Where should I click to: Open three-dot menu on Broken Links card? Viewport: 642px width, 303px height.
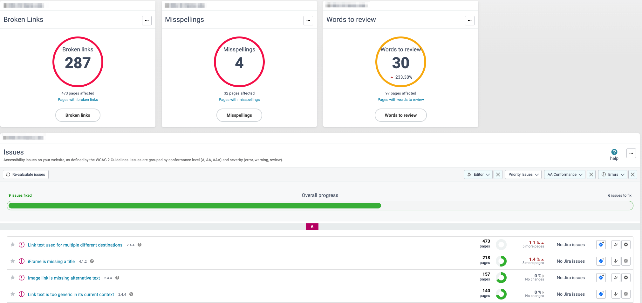[x=147, y=21]
